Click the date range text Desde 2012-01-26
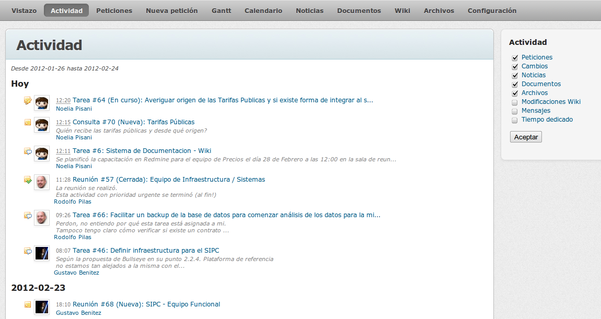 (65, 68)
